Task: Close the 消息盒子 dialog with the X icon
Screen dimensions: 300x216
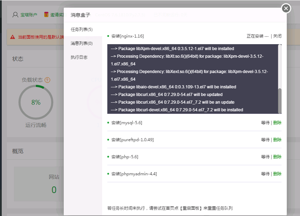Action: (286, 8)
